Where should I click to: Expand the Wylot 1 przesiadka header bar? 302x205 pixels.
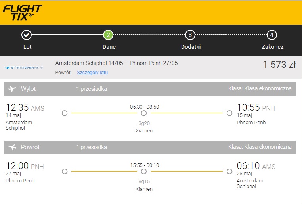click(x=150, y=89)
